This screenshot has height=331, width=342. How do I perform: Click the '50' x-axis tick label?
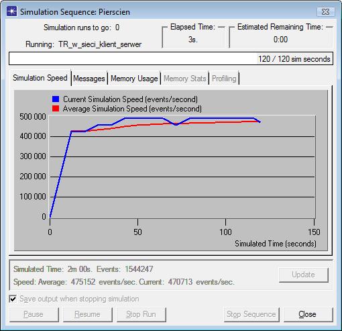[x=137, y=232]
